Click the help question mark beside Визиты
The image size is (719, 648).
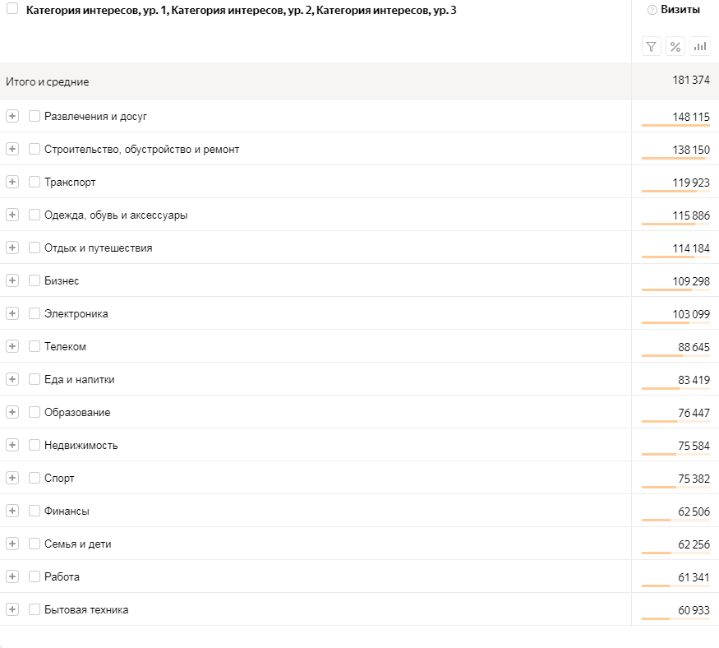652,10
